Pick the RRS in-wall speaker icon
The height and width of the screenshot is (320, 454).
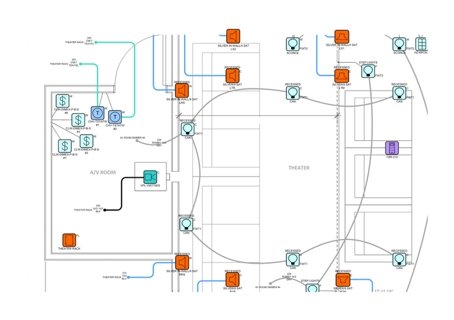coord(182,263)
